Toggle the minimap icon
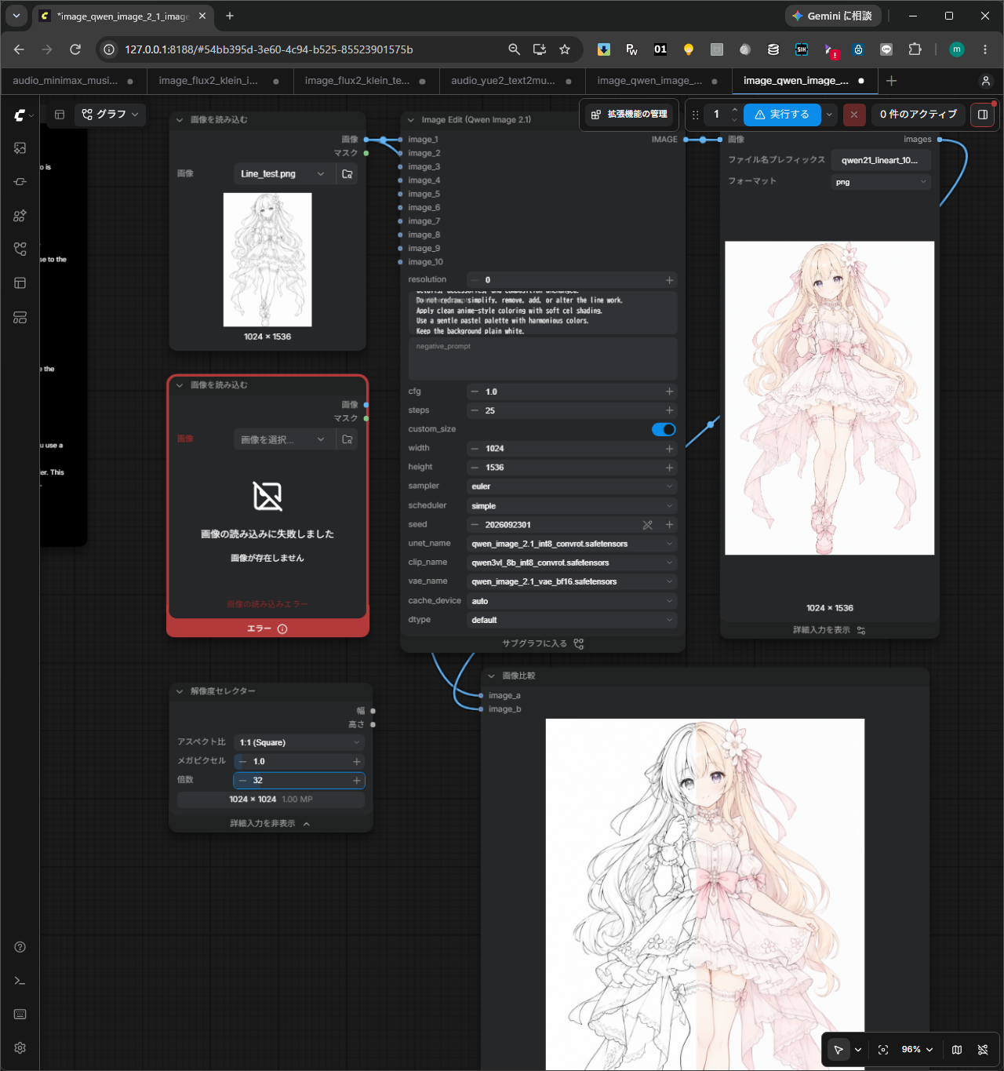1004x1071 pixels. click(957, 1050)
